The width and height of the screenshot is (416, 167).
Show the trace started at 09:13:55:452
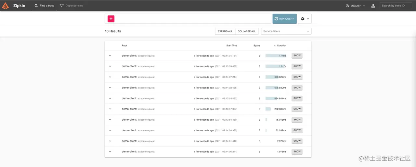297,98
